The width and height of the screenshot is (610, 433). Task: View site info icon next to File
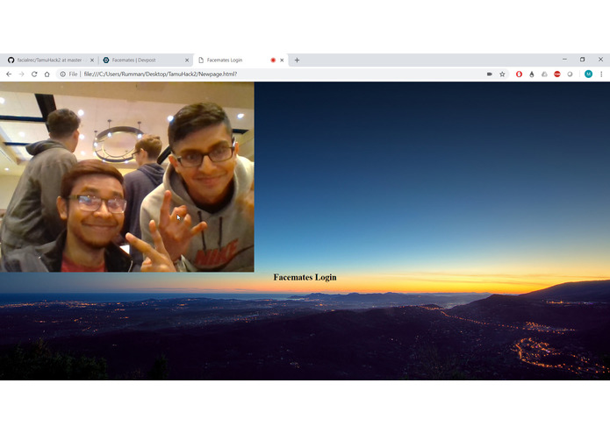pyautogui.click(x=62, y=75)
